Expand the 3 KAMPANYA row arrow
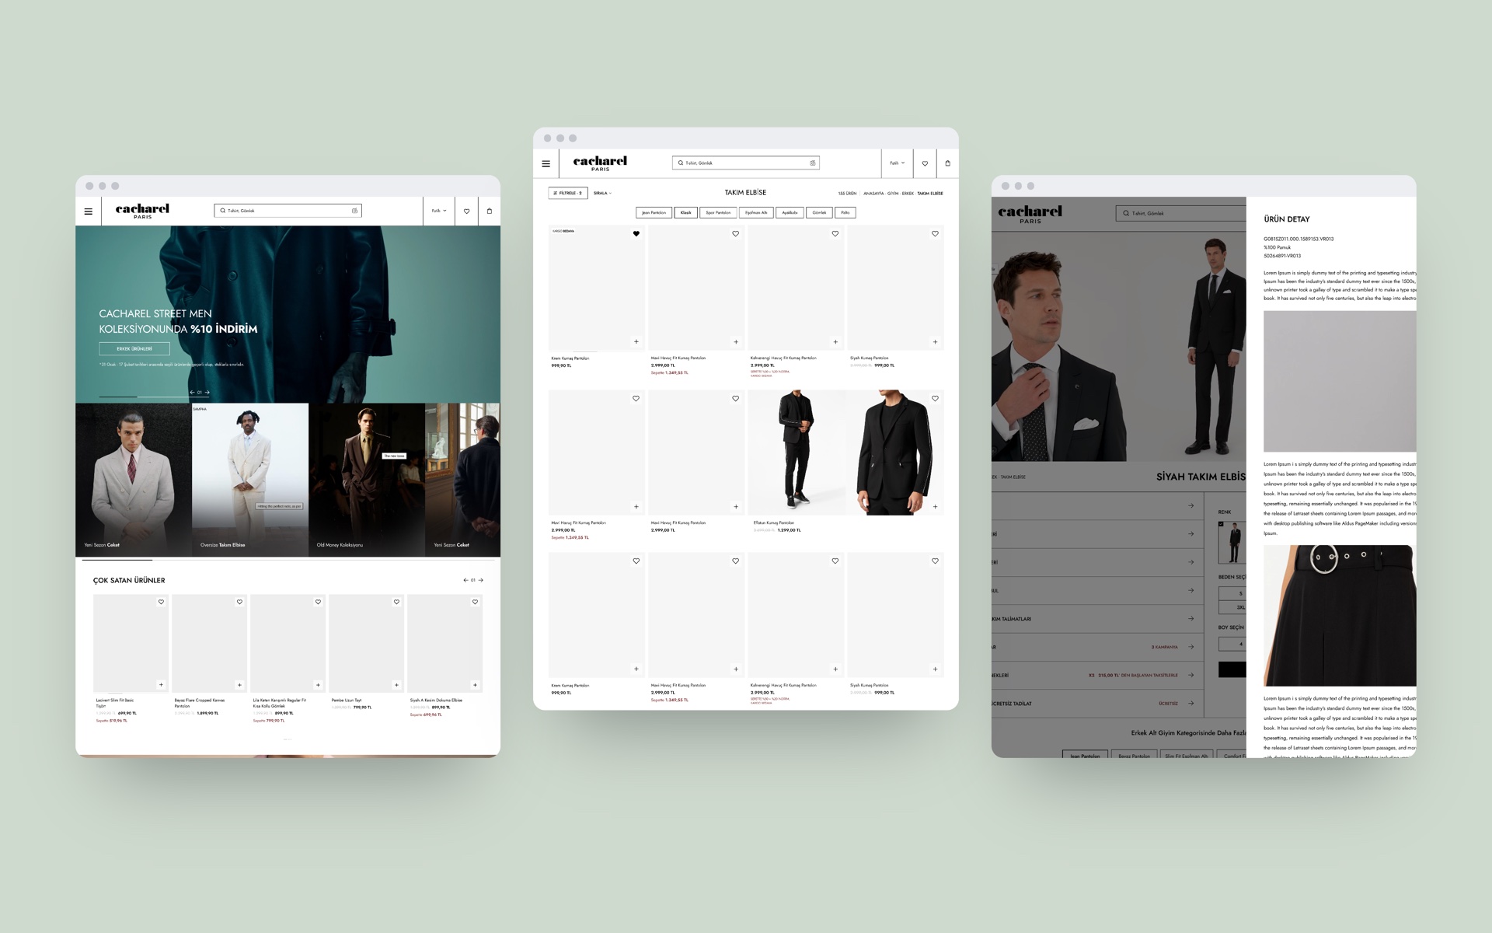This screenshot has height=933, width=1492. pyautogui.click(x=1190, y=647)
